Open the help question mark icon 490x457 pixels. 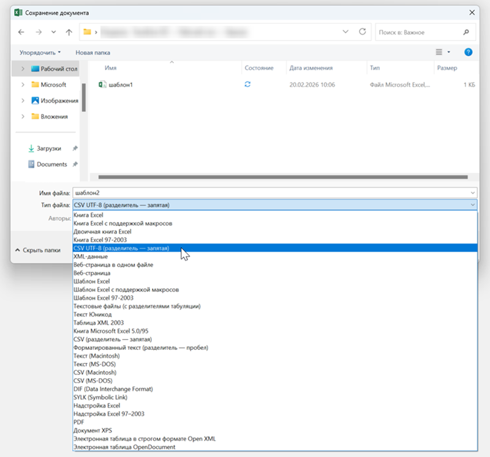coord(469,53)
